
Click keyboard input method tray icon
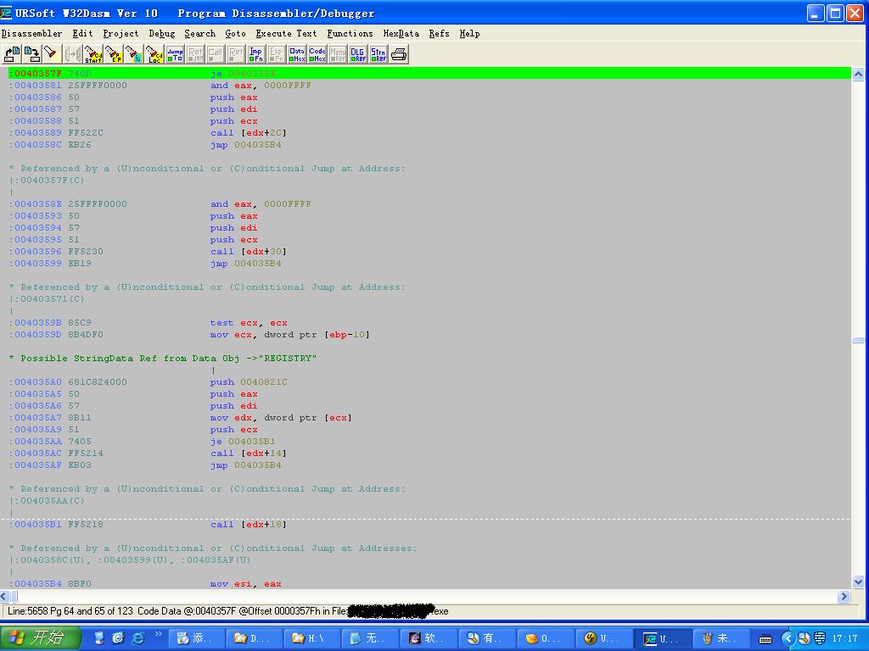pos(765,639)
